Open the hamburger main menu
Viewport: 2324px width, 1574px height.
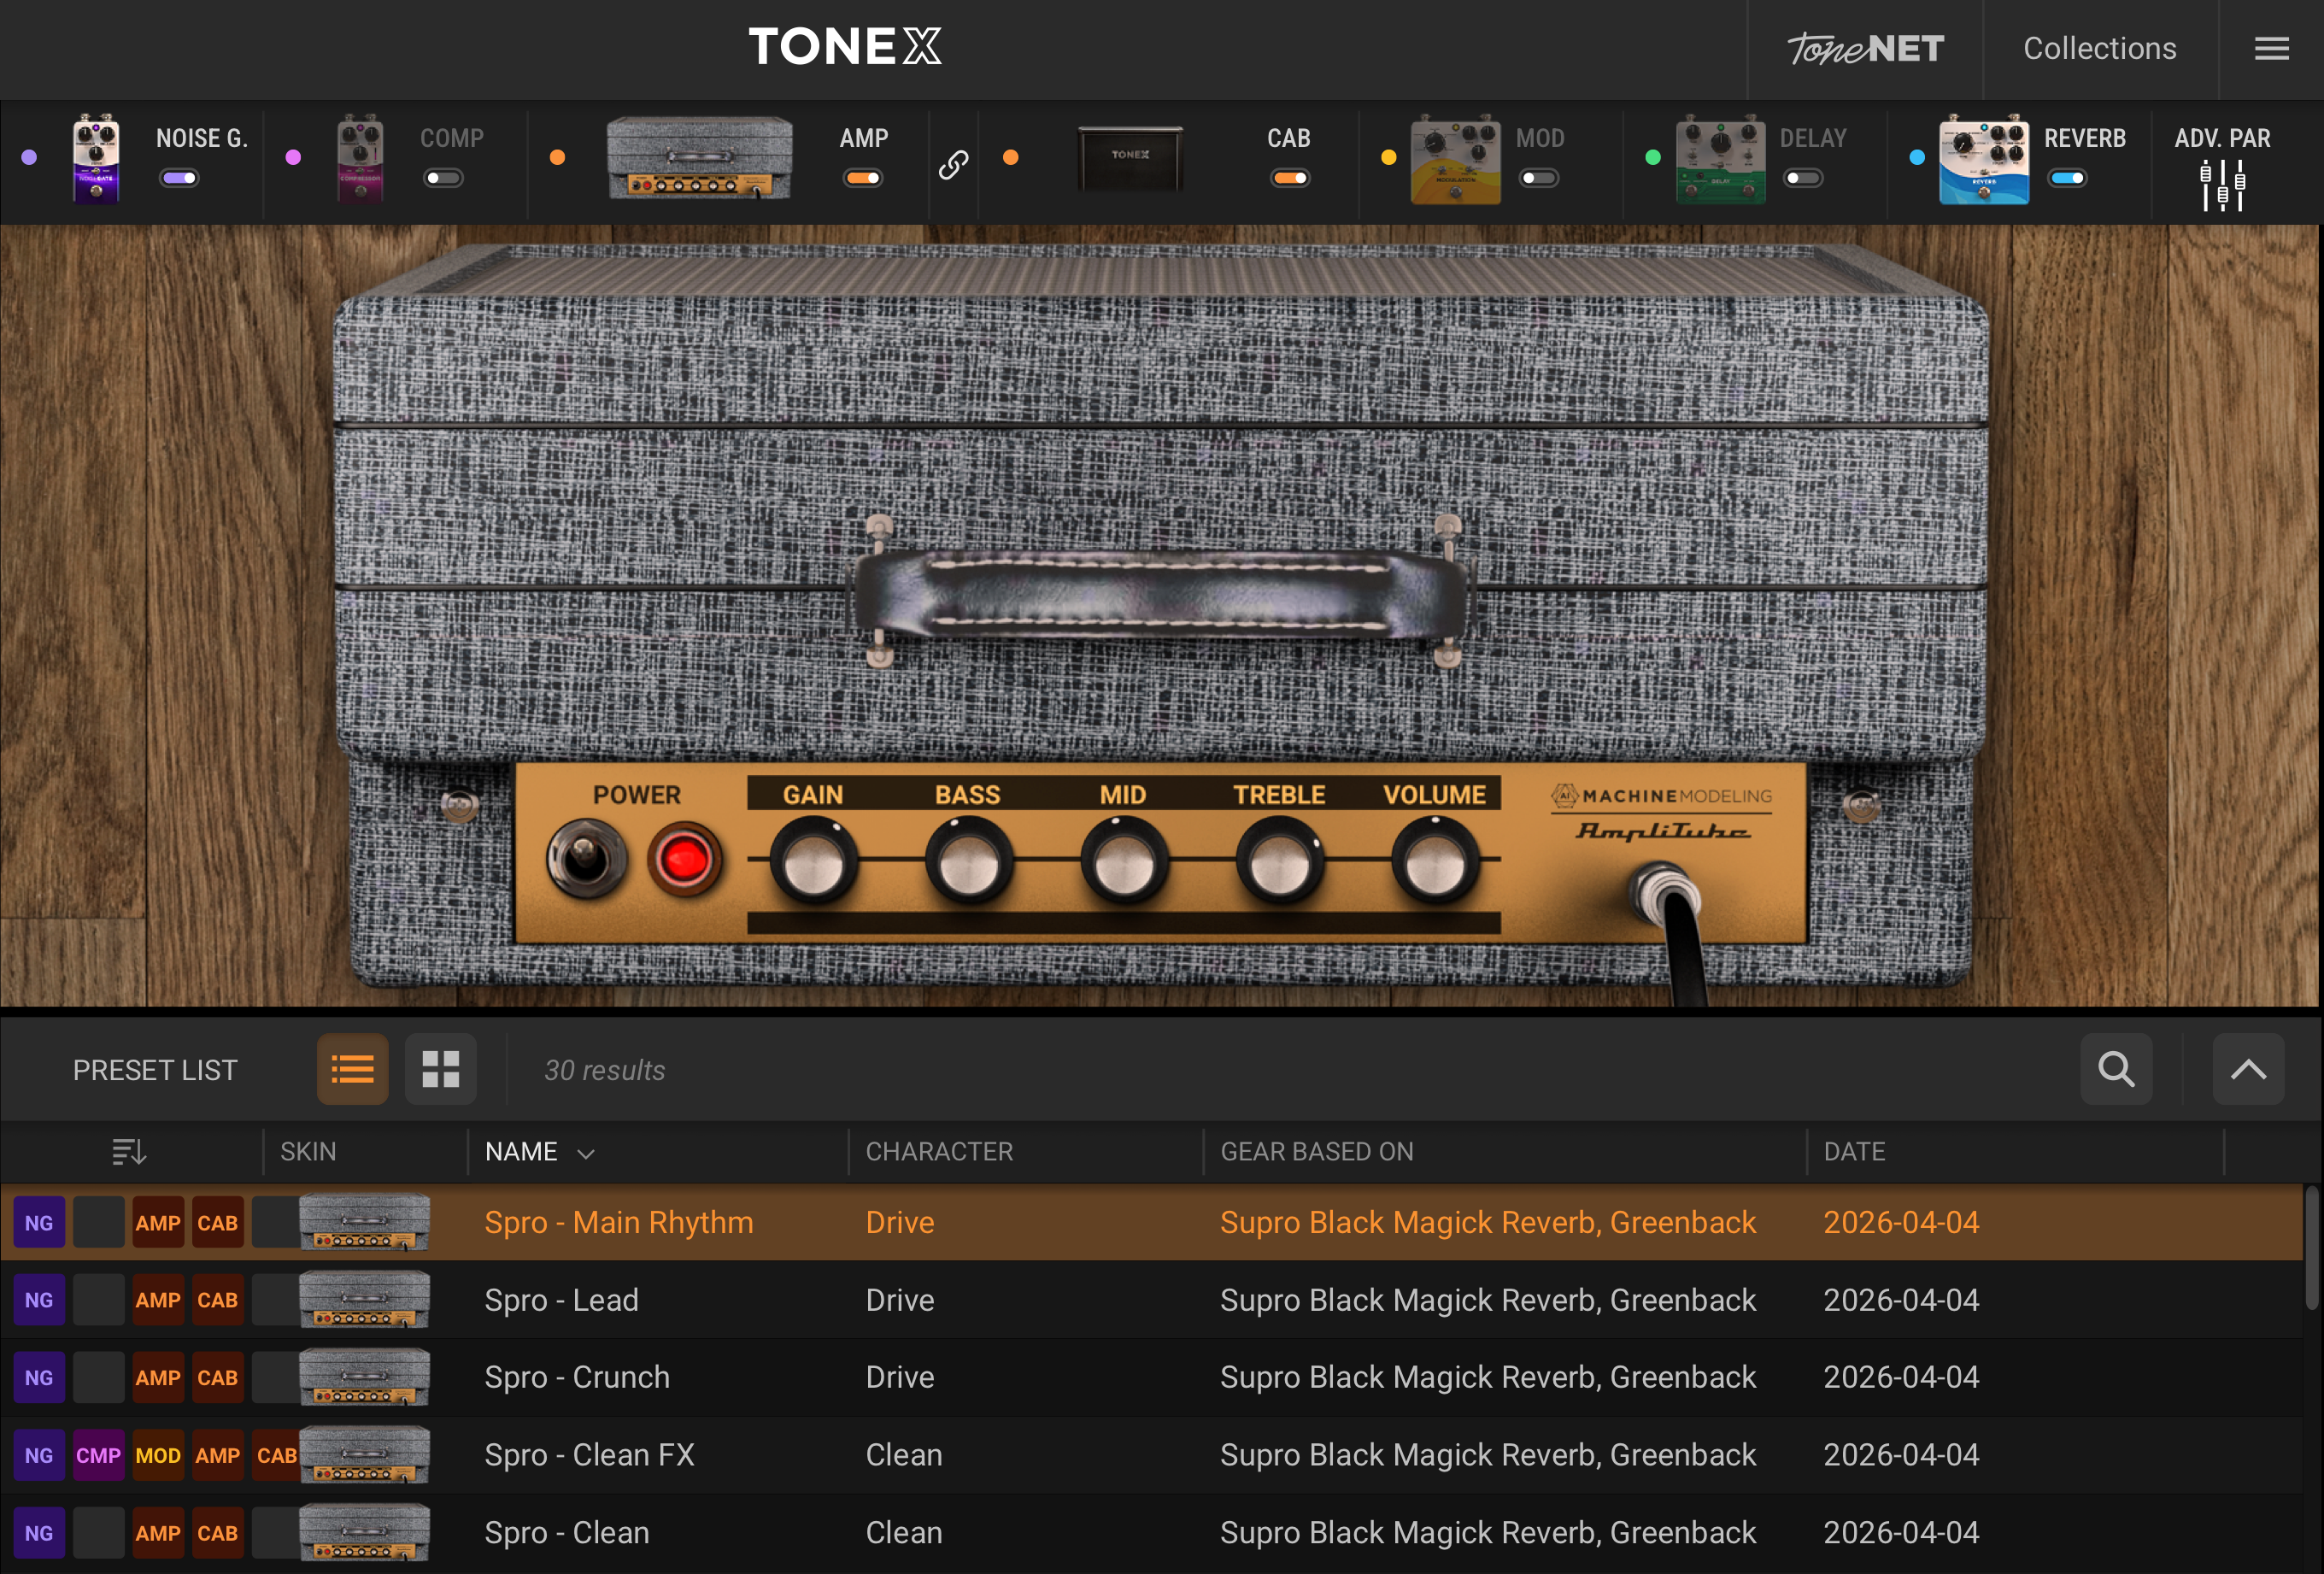[2271, 48]
